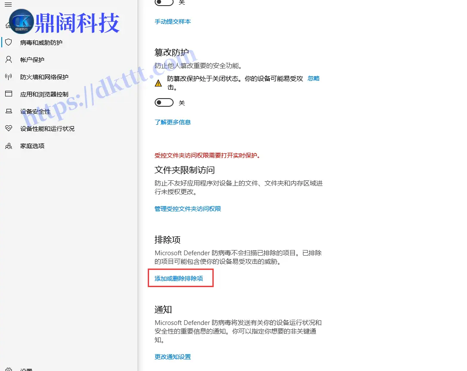The image size is (467, 371).
Task: Open the hamburger navigation menu
Action: click(8, 4)
